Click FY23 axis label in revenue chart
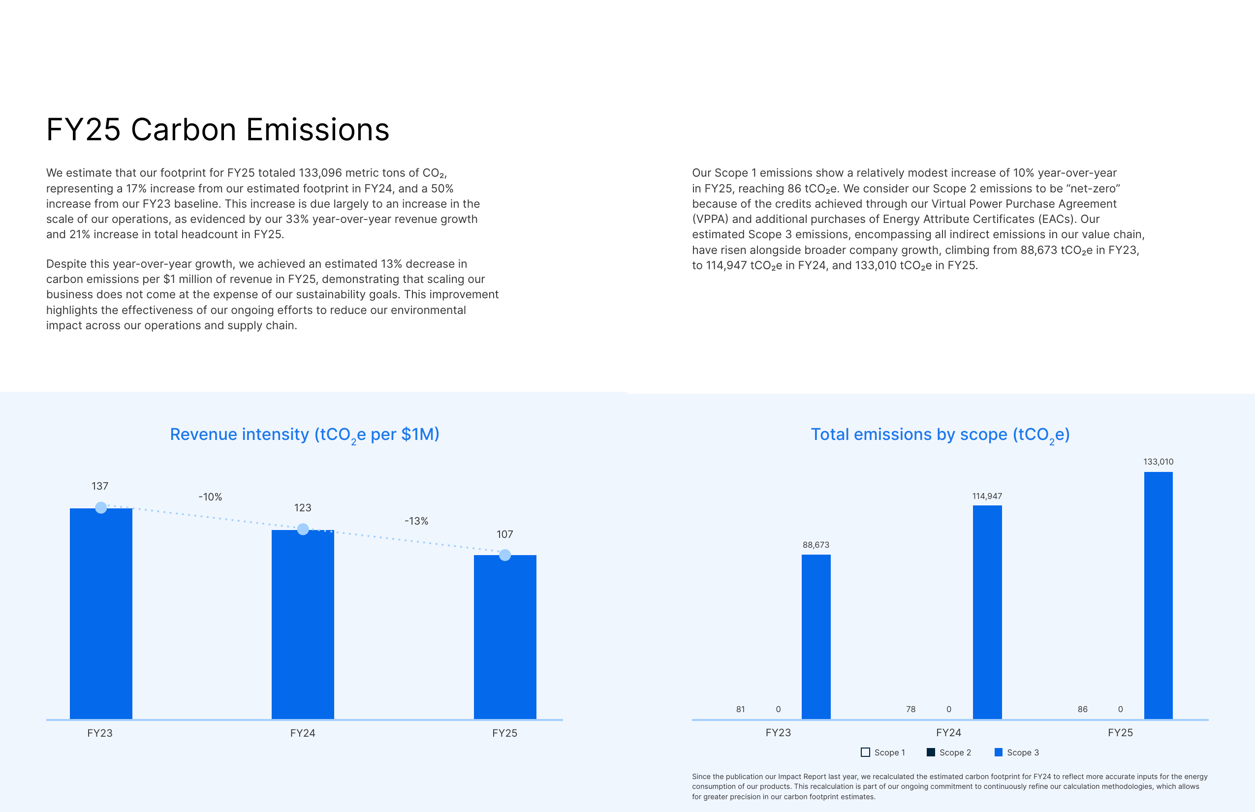This screenshot has height=812, width=1255. click(99, 733)
